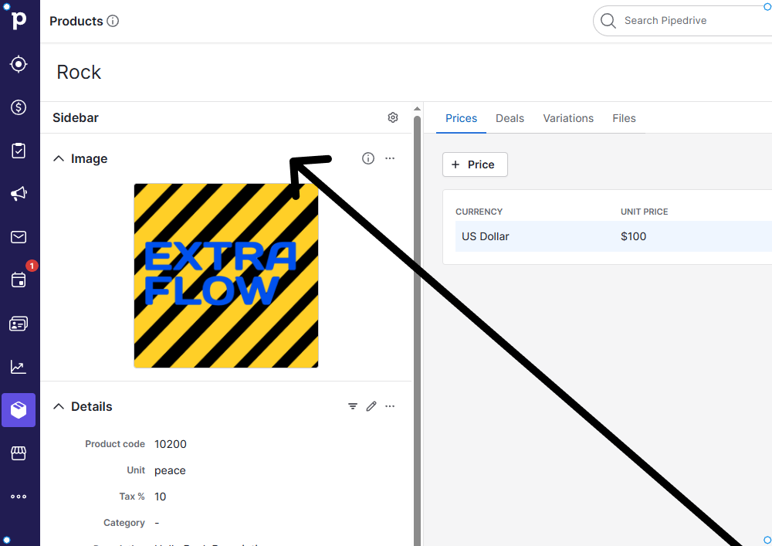Switch to the Variations tab
The height and width of the screenshot is (546, 772).
click(568, 118)
